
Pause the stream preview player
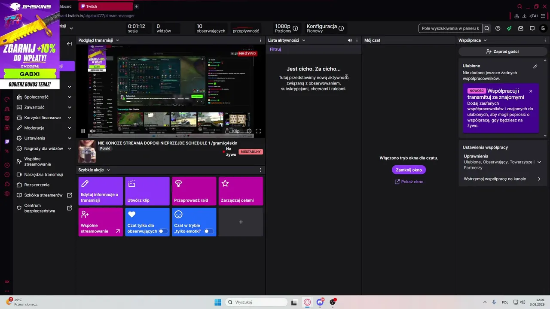[x=83, y=131]
